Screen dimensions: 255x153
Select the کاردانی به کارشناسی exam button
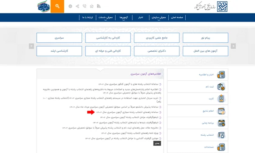(x=108, y=38)
